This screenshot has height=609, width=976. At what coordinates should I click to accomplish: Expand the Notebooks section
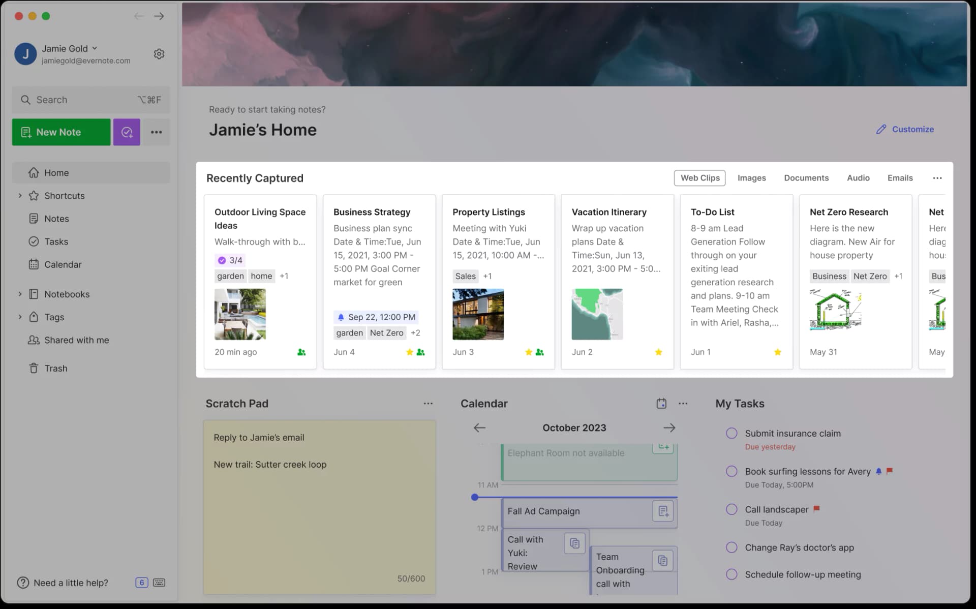tap(20, 294)
